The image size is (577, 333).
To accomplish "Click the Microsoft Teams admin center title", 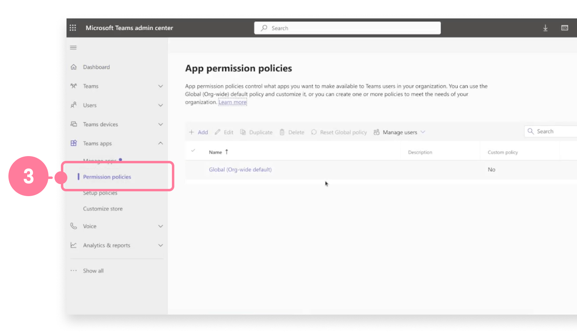I will click(x=129, y=28).
